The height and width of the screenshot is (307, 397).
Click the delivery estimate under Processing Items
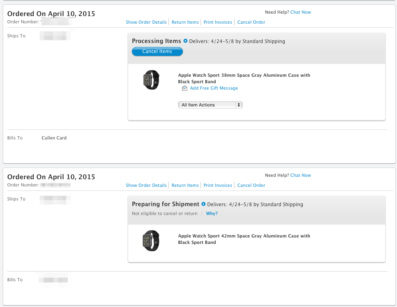tap(237, 41)
